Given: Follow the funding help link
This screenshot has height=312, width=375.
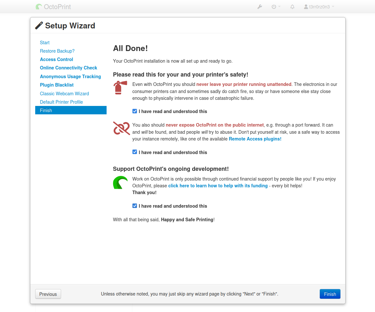Looking at the screenshot, I should point(218,186).
